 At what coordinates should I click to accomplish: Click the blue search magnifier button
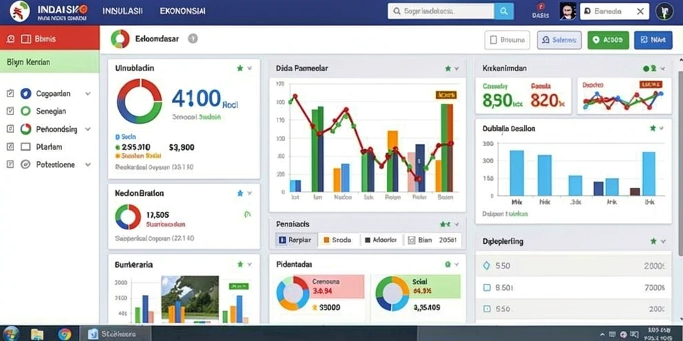pos(504,11)
